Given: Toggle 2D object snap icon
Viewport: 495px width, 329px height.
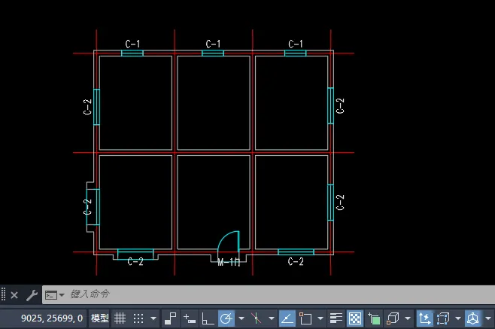Looking at the screenshot, I should [305, 318].
